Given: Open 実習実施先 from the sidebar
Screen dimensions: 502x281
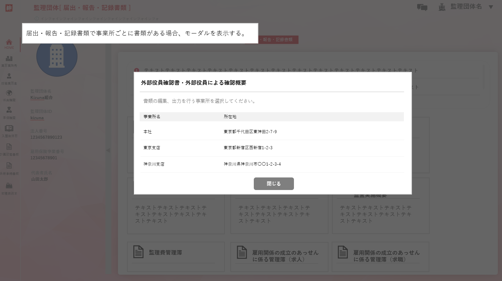Looking at the screenshot, I should tap(9, 61).
